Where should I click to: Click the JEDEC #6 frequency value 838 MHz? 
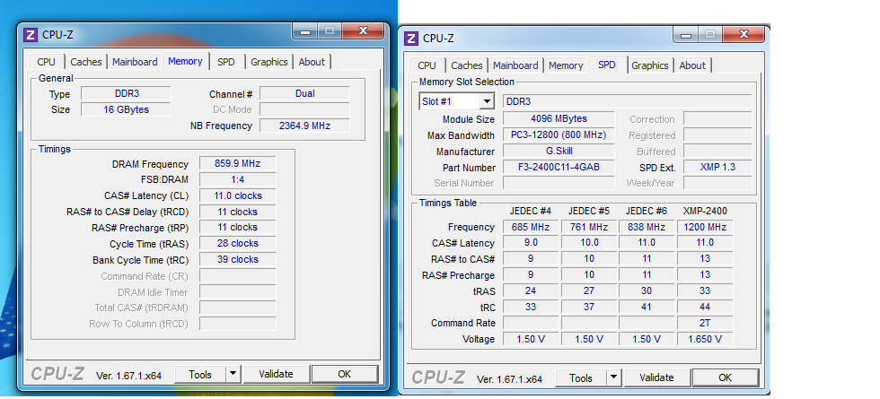647,227
